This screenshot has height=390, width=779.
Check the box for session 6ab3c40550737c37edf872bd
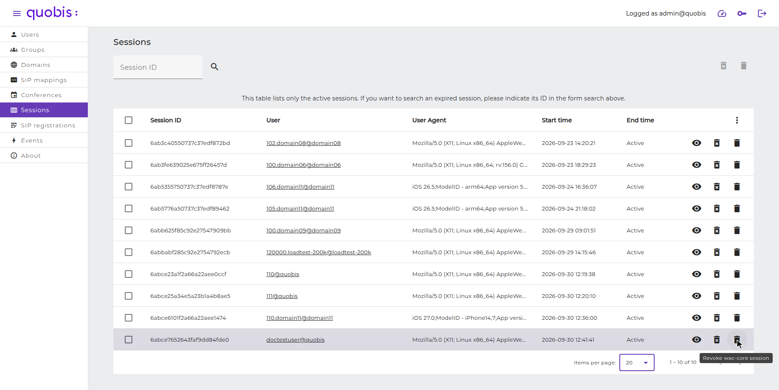129,143
